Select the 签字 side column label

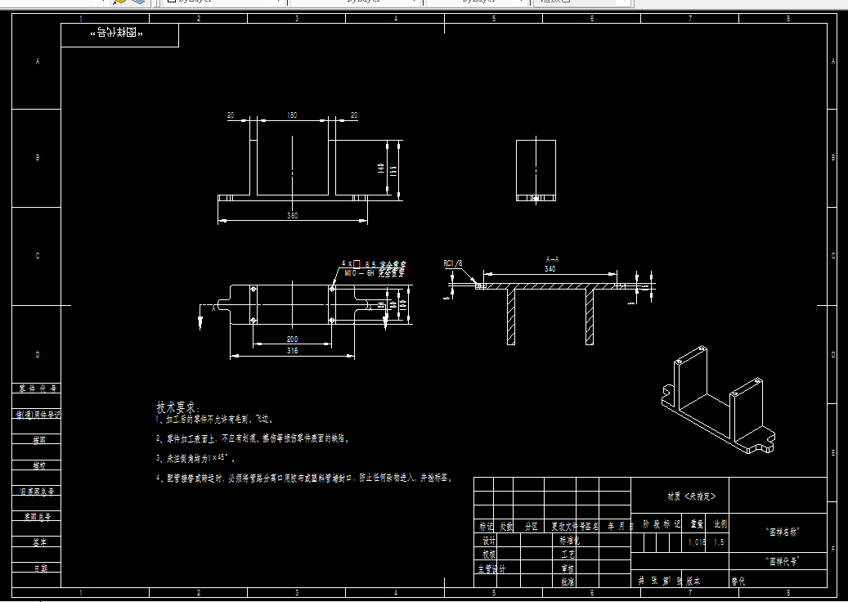pyautogui.click(x=39, y=542)
